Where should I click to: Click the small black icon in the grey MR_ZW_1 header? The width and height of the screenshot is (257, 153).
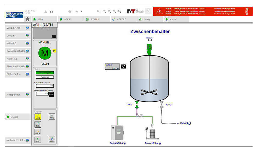(54, 37)
